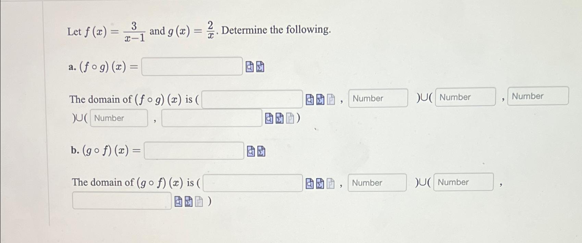This screenshot has height=243, width=582.
Task: Click the preview icon on the second domain row
Action: [270, 118]
